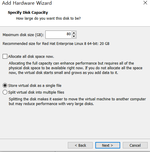Click the 'How large do you want' subtitle
Viewport: 150px width, 152px height.
(48, 18)
